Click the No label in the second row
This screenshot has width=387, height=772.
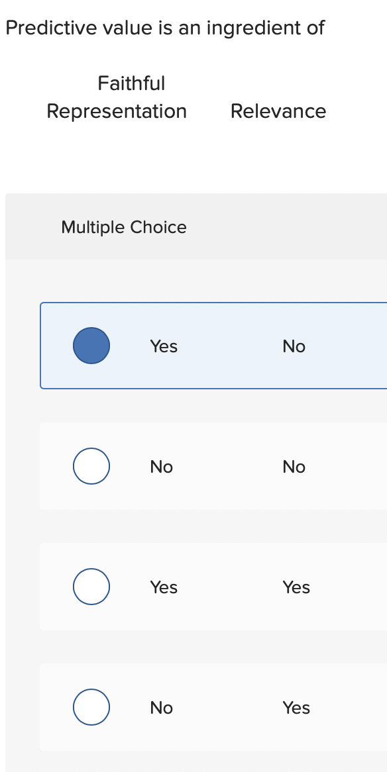pos(161,466)
